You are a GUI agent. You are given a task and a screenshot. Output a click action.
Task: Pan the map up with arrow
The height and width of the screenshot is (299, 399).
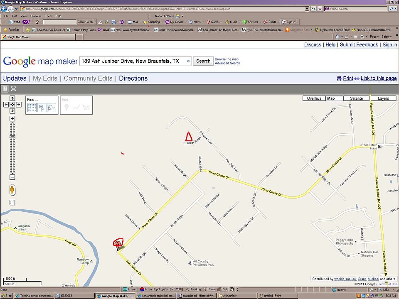pyautogui.click(x=12, y=98)
